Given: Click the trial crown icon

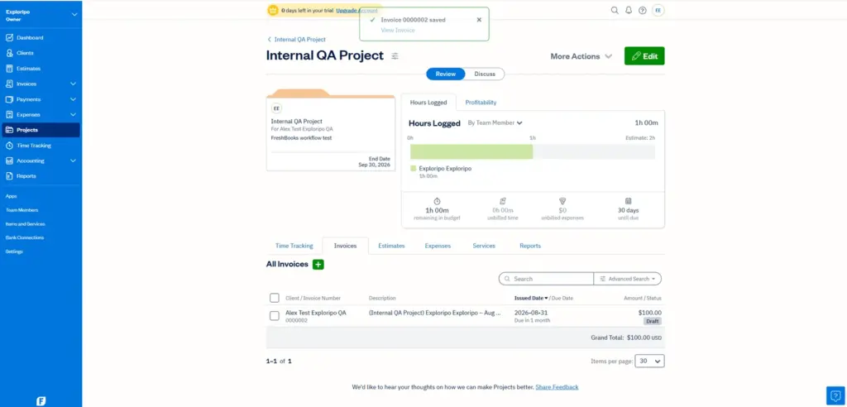Looking at the screenshot, I should (273, 10).
